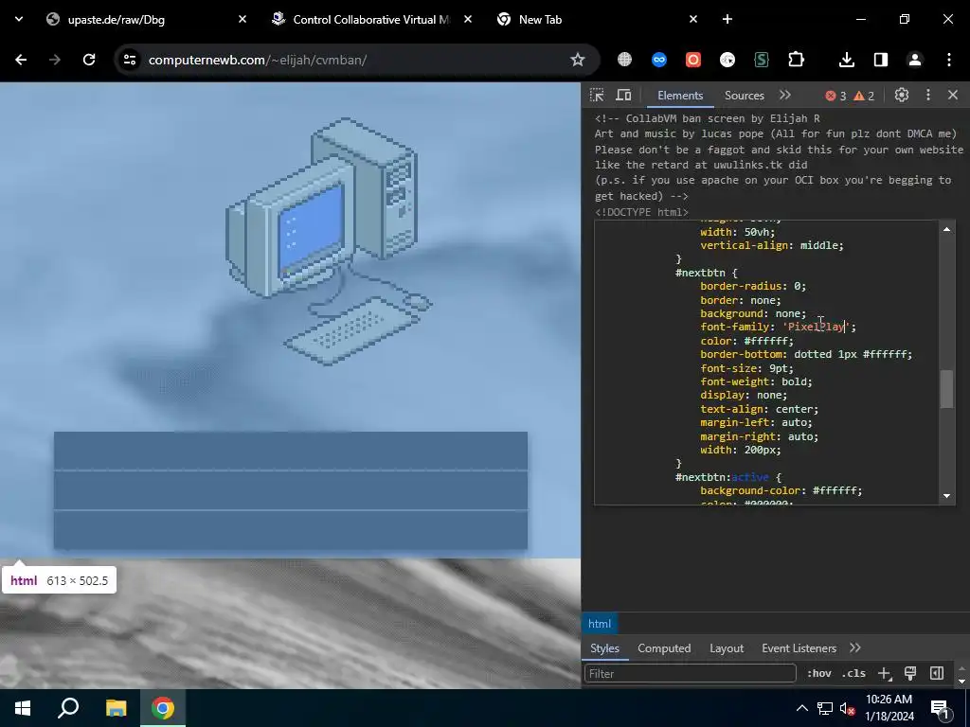Image resolution: width=970 pixels, height=727 pixels.
Task: Open the 2 warnings indicator
Action: click(x=864, y=96)
